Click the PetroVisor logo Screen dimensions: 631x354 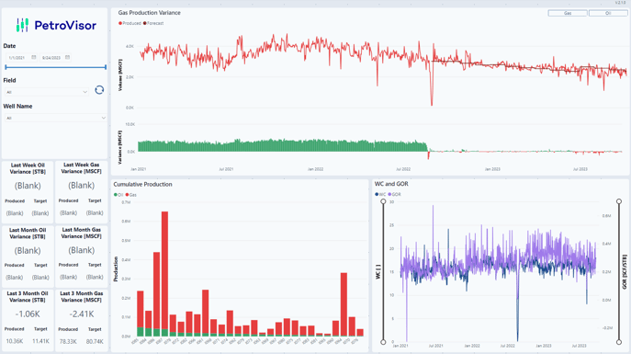[56, 25]
